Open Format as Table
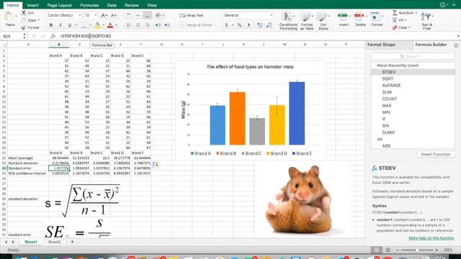The width and height of the screenshot is (461, 259). [307, 21]
